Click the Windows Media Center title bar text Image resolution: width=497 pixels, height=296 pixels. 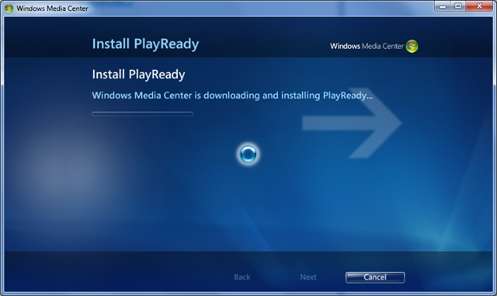(x=52, y=9)
